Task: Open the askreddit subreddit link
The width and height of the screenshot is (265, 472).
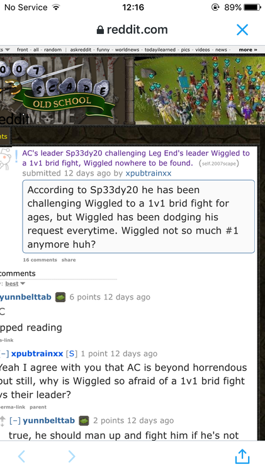Action: [81, 50]
